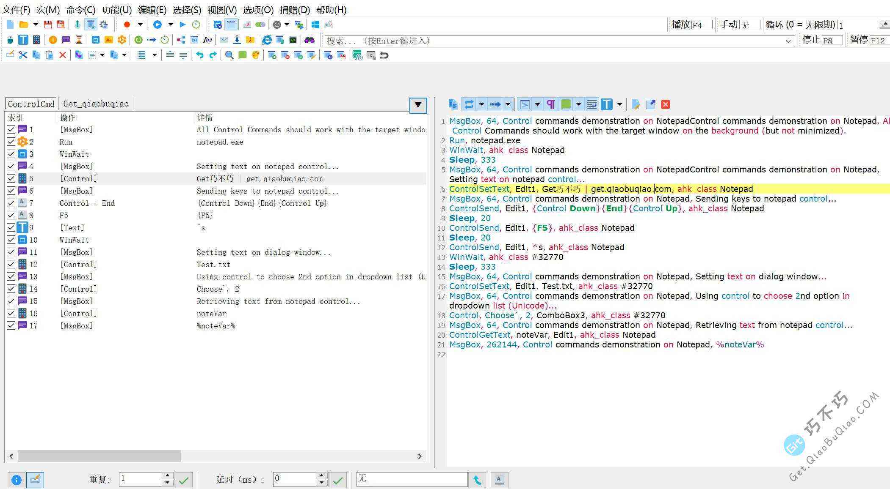The width and height of the screenshot is (890, 489).
Task: Close preview with the red X icon
Action: [666, 104]
